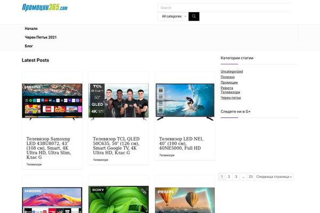The width and height of the screenshot is (320, 213).
Task: Go to pagination page 2
Action: [229, 177]
